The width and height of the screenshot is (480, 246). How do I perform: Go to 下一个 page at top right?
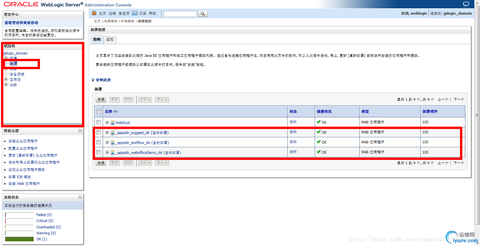tap(459, 99)
